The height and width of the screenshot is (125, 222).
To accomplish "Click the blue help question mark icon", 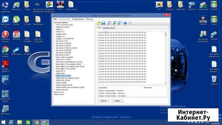I will click(x=125, y=23).
